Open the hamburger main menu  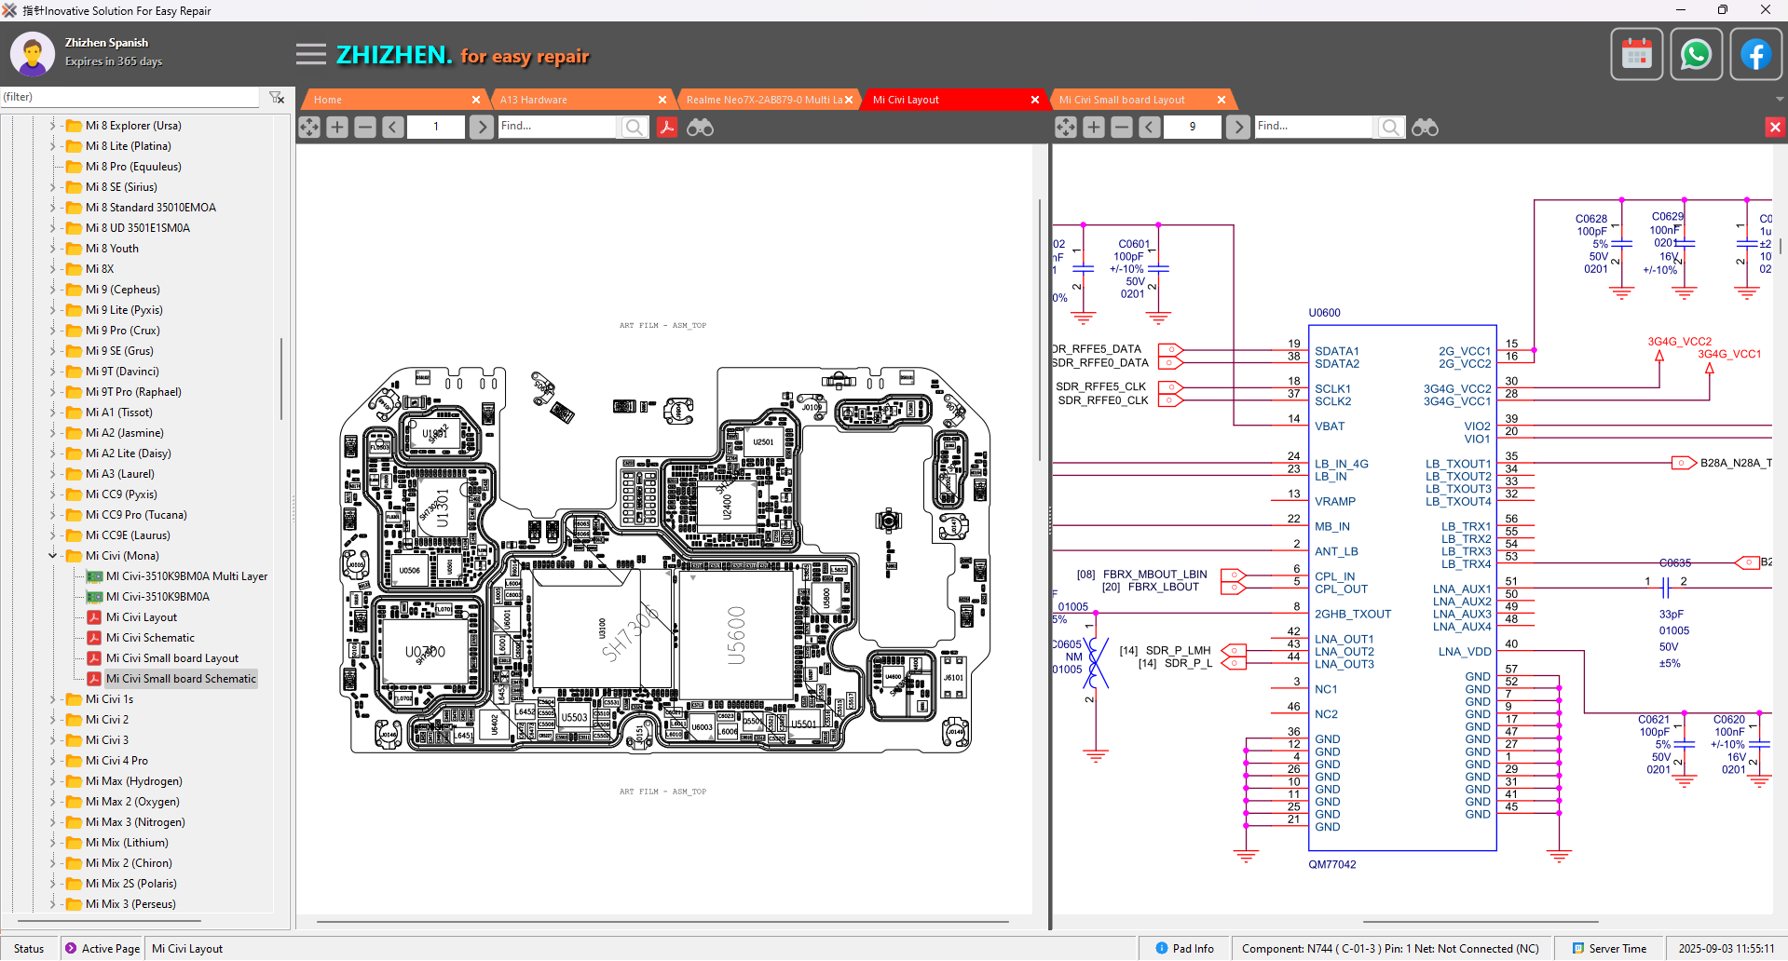tap(311, 55)
